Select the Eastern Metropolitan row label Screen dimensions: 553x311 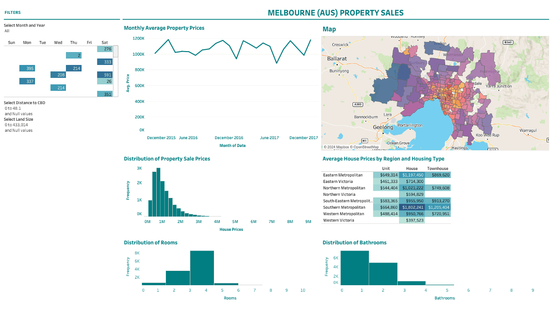(343, 175)
